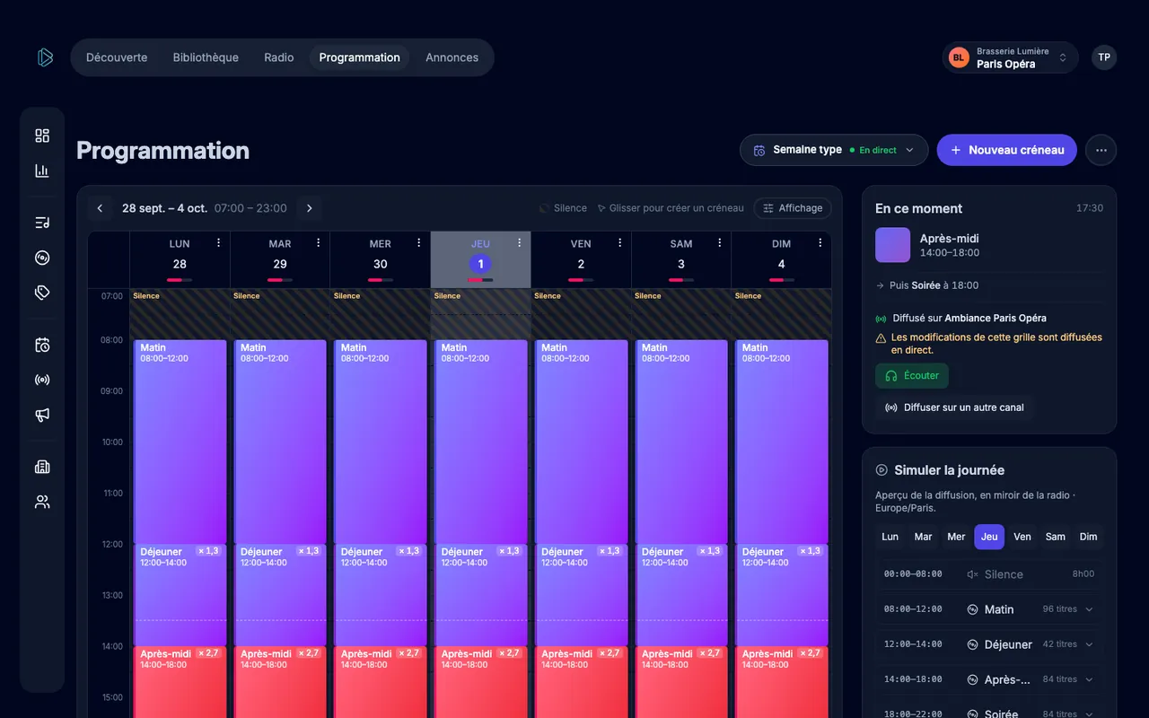Viewport: 1149px width, 718px height.
Task: Open the users icon in the sidebar
Action: pyautogui.click(x=42, y=502)
